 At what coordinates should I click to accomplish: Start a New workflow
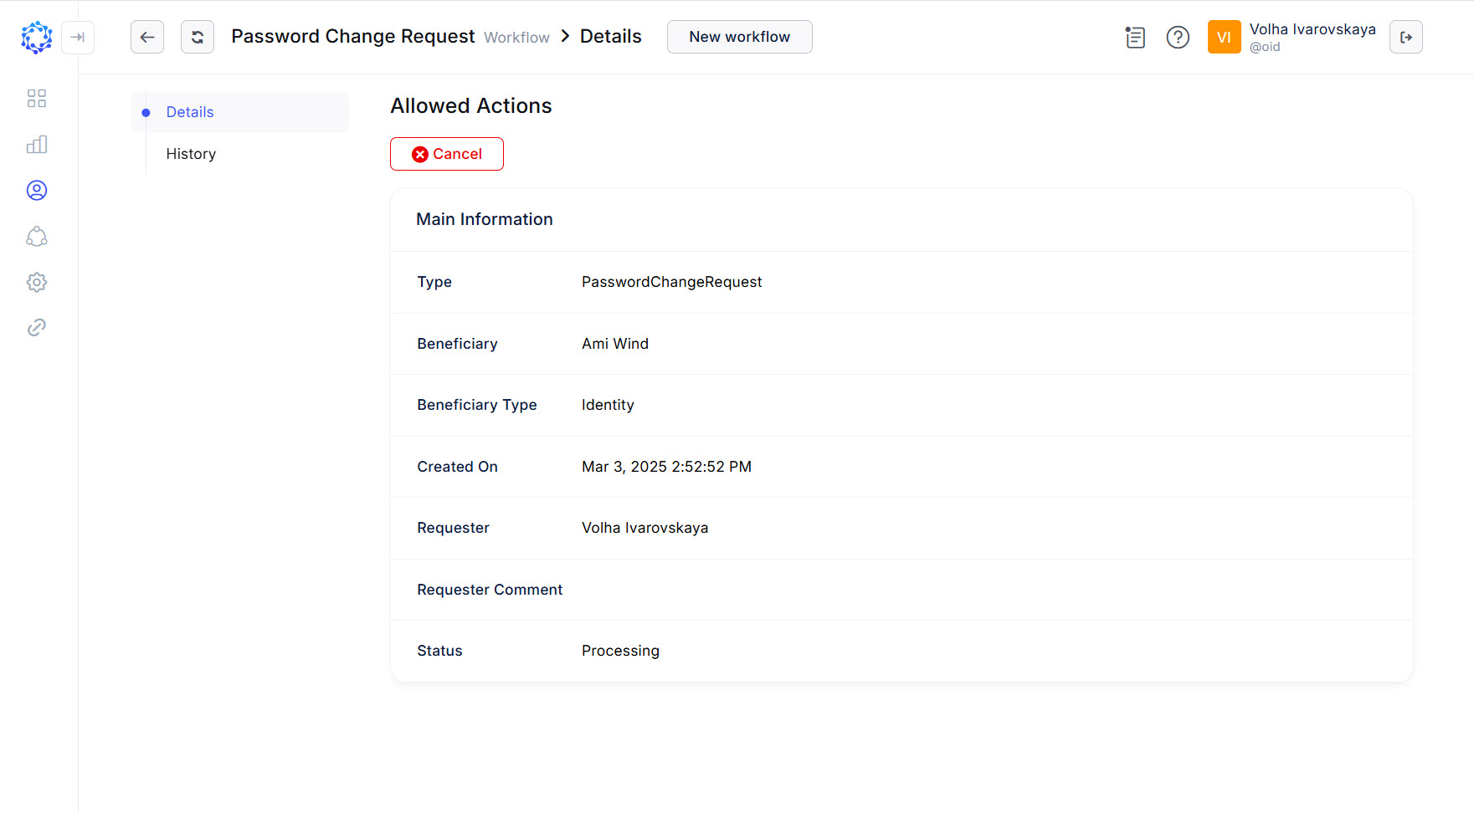pyautogui.click(x=739, y=36)
